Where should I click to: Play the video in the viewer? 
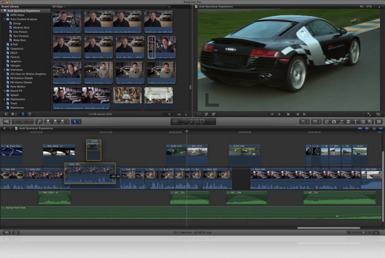(x=289, y=114)
